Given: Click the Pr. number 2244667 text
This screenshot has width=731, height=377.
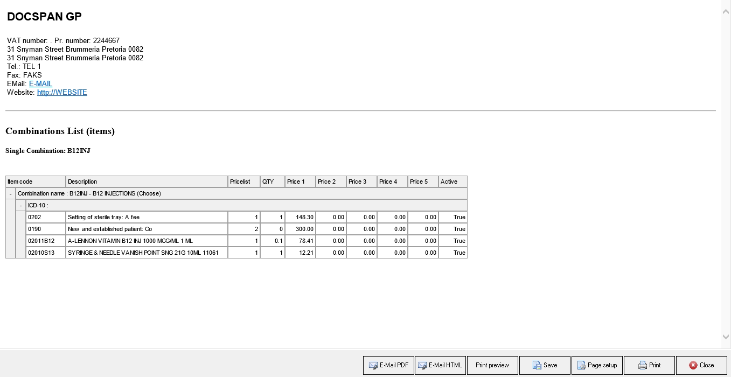Looking at the screenshot, I should (x=87, y=41).
